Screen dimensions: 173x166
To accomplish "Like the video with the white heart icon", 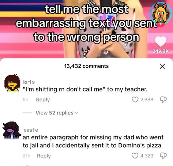I will point(161,42).
